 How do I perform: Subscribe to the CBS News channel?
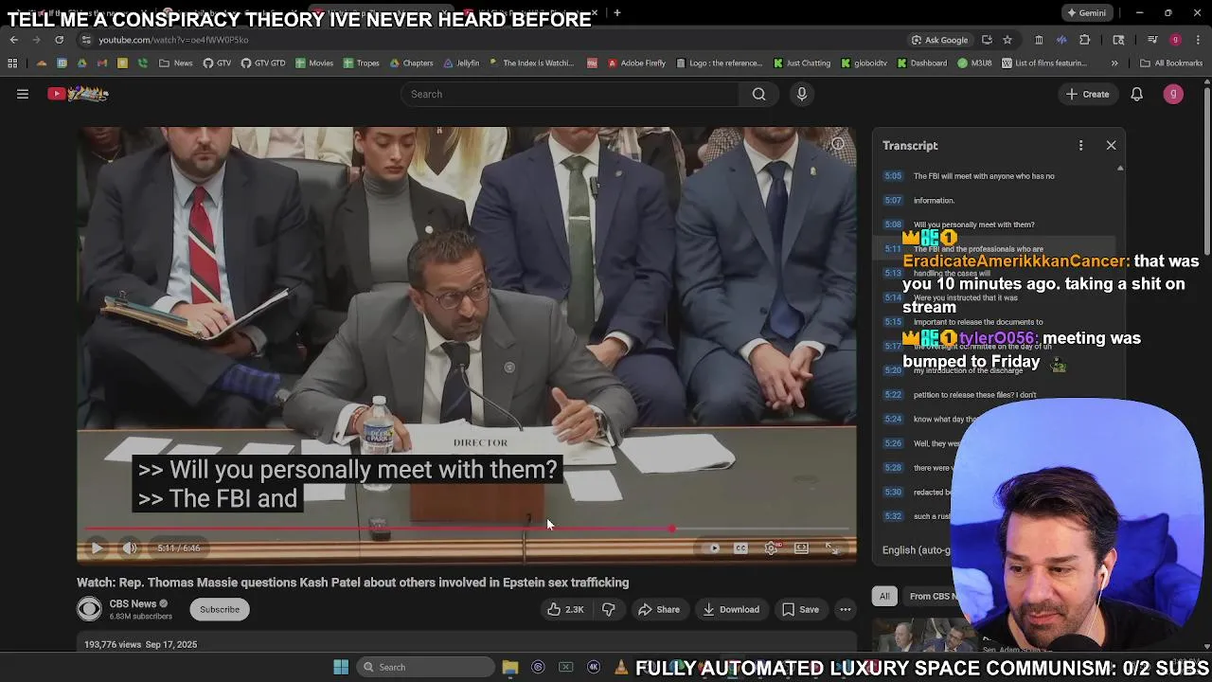click(x=220, y=609)
